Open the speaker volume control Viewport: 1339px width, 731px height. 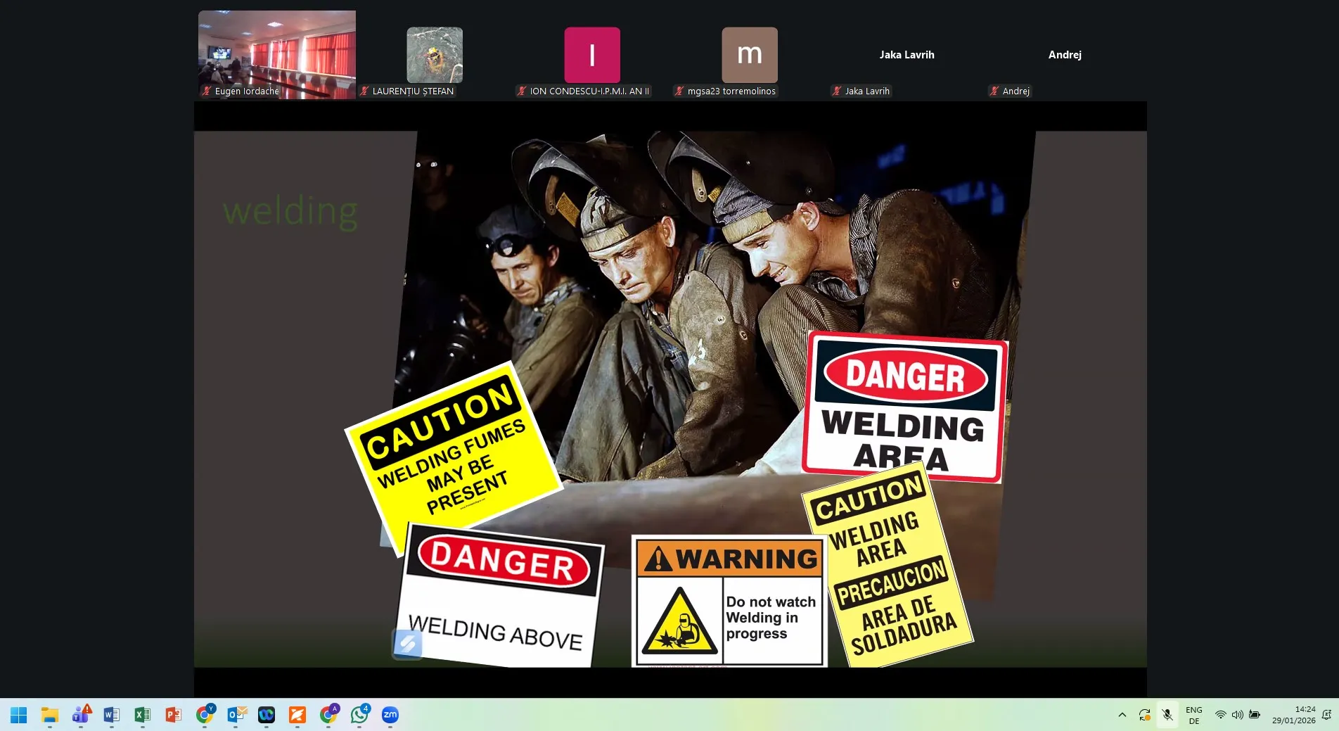(x=1237, y=715)
